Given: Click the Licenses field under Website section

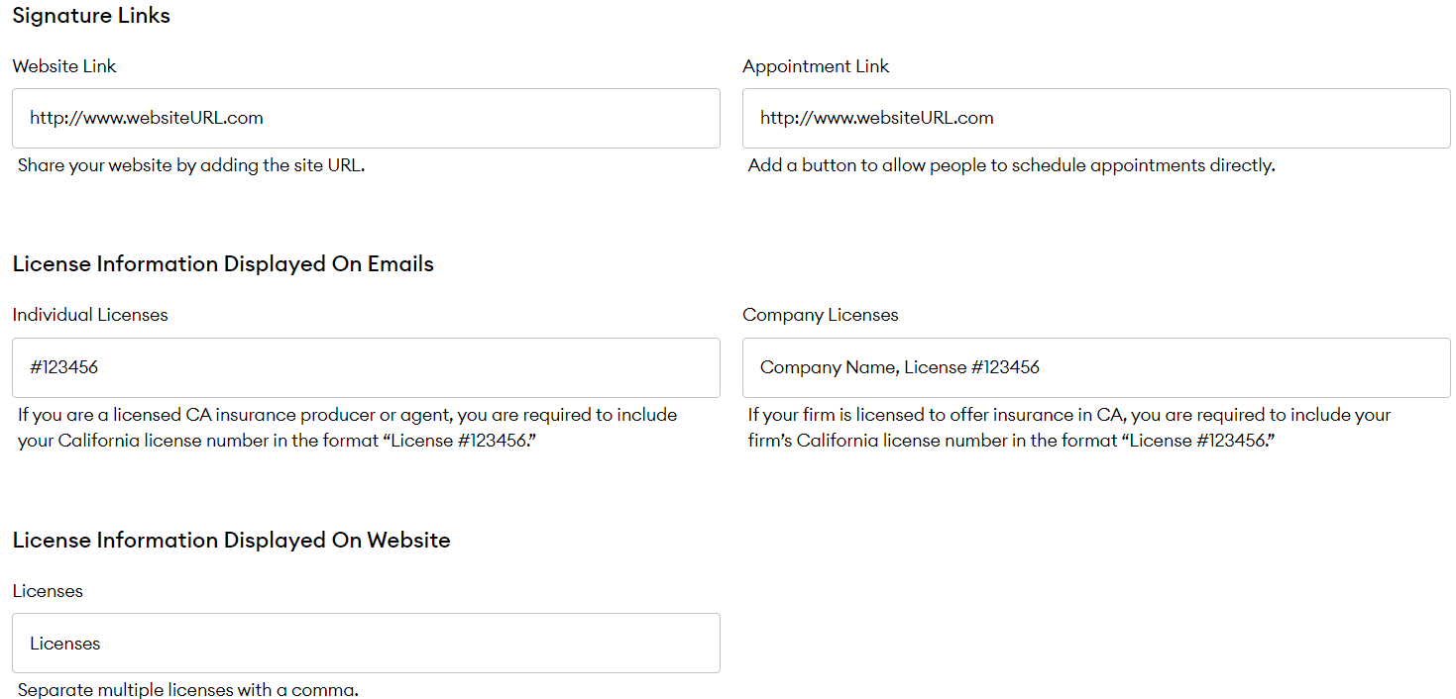Looking at the screenshot, I should tap(366, 643).
